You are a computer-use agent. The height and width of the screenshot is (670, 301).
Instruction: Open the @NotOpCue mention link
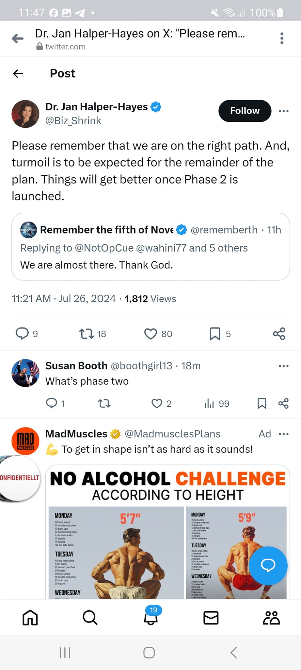tap(104, 248)
